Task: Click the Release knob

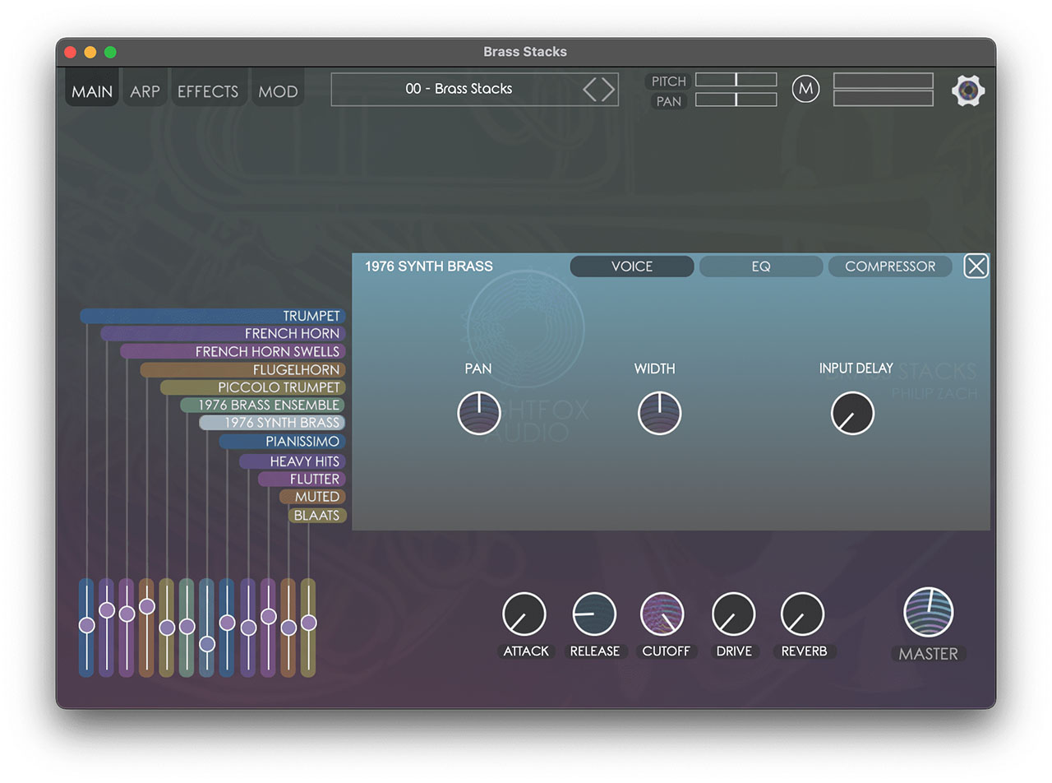Action: coord(594,614)
